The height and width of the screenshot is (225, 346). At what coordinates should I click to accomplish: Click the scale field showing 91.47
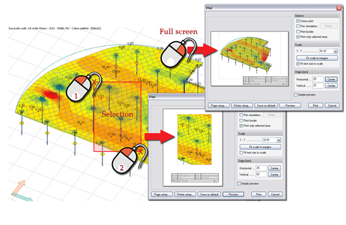tap(326, 51)
